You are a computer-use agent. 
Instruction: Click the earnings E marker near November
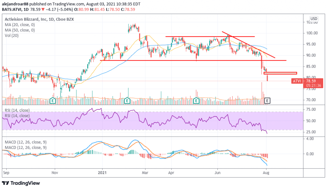[x=53, y=101]
